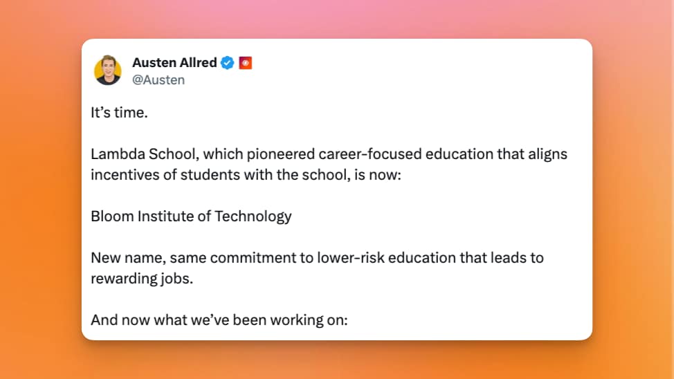Image resolution: width=674 pixels, height=379 pixels.
Task: Click the text "is now:"
Action: (379, 174)
